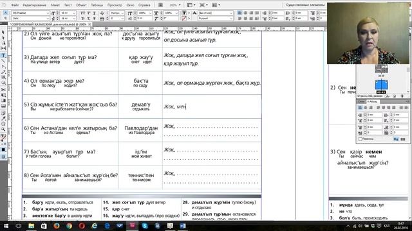Click text 'Павлодар'дан' in row 6

pos(141,128)
